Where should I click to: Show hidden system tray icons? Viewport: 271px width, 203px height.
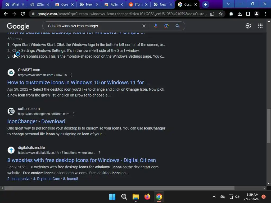tap(214, 197)
